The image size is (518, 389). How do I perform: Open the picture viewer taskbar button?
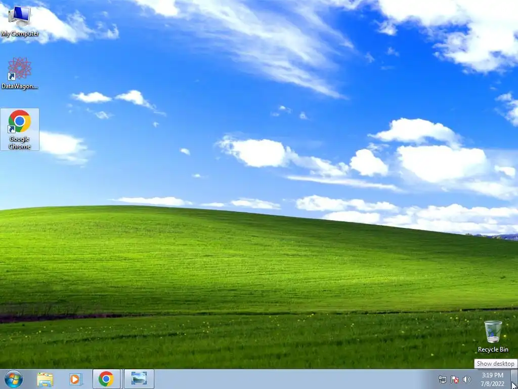tap(139, 379)
